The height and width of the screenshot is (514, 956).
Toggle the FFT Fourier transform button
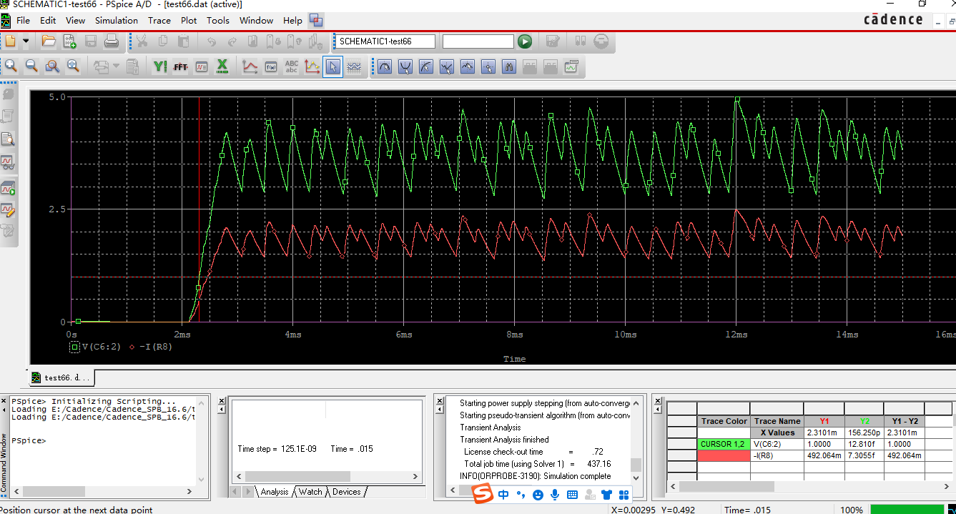pos(180,66)
